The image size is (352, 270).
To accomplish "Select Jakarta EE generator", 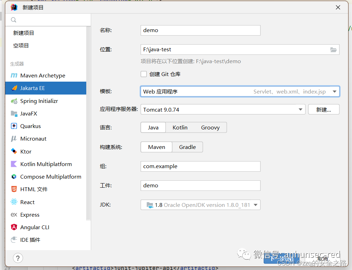I will tap(45, 88).
